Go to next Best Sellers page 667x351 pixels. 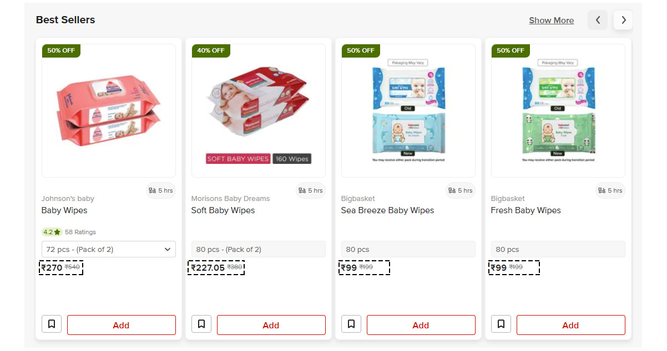pyautogui.click(x=623, y=20)
